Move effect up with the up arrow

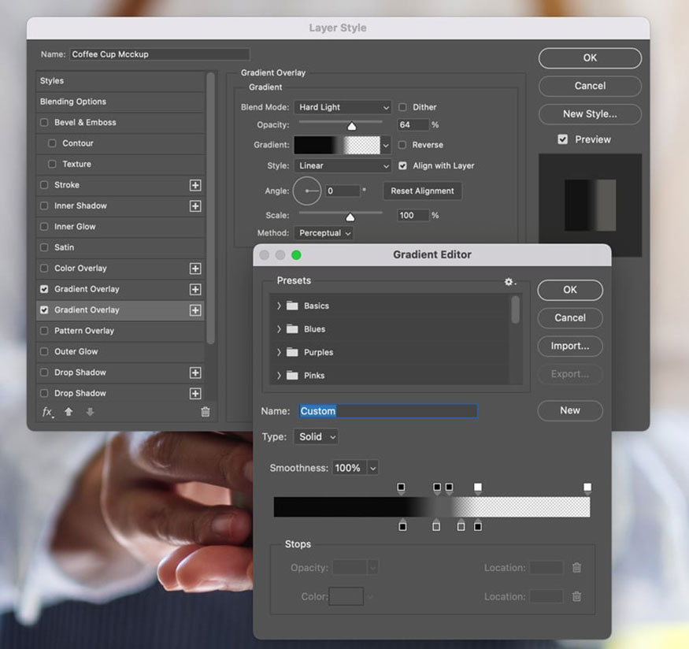point(69,412)
